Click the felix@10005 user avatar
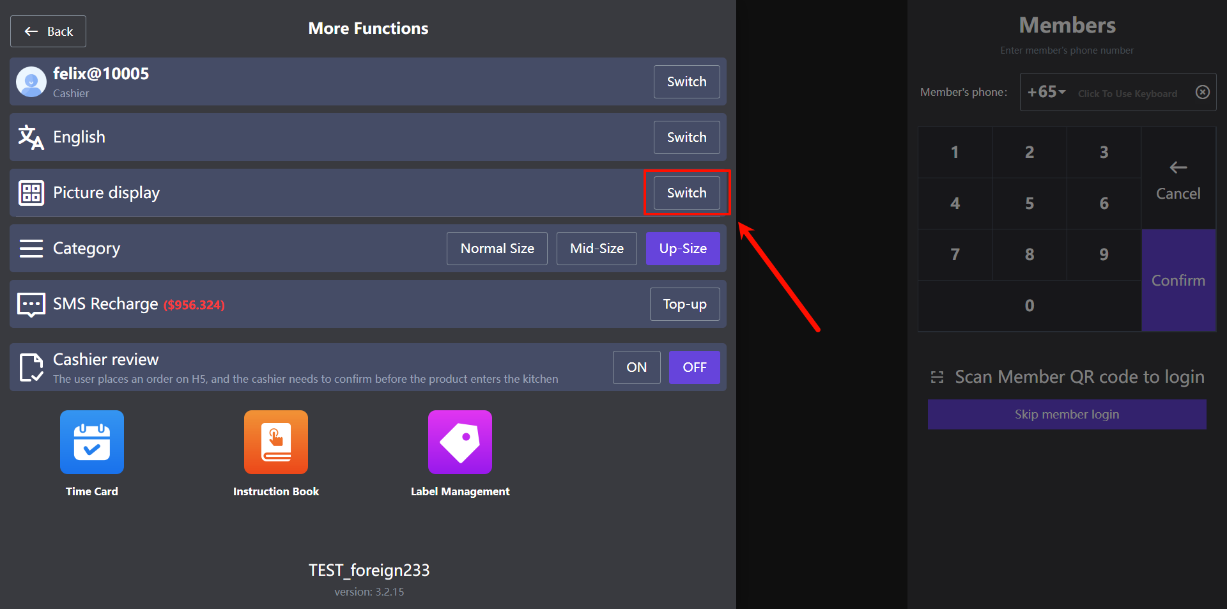The image size is (1227, 609). (31, 82)
